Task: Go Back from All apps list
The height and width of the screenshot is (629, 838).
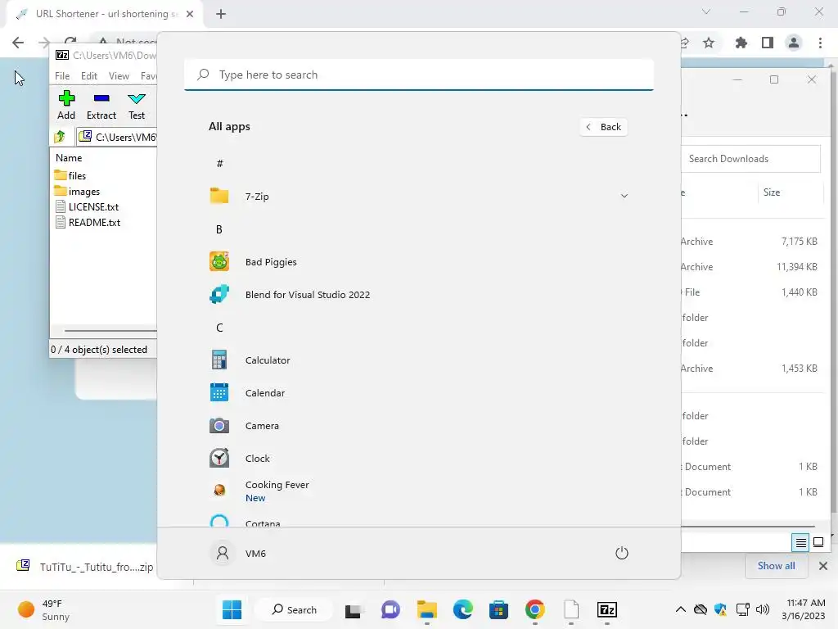Action: tap(603, 127)
